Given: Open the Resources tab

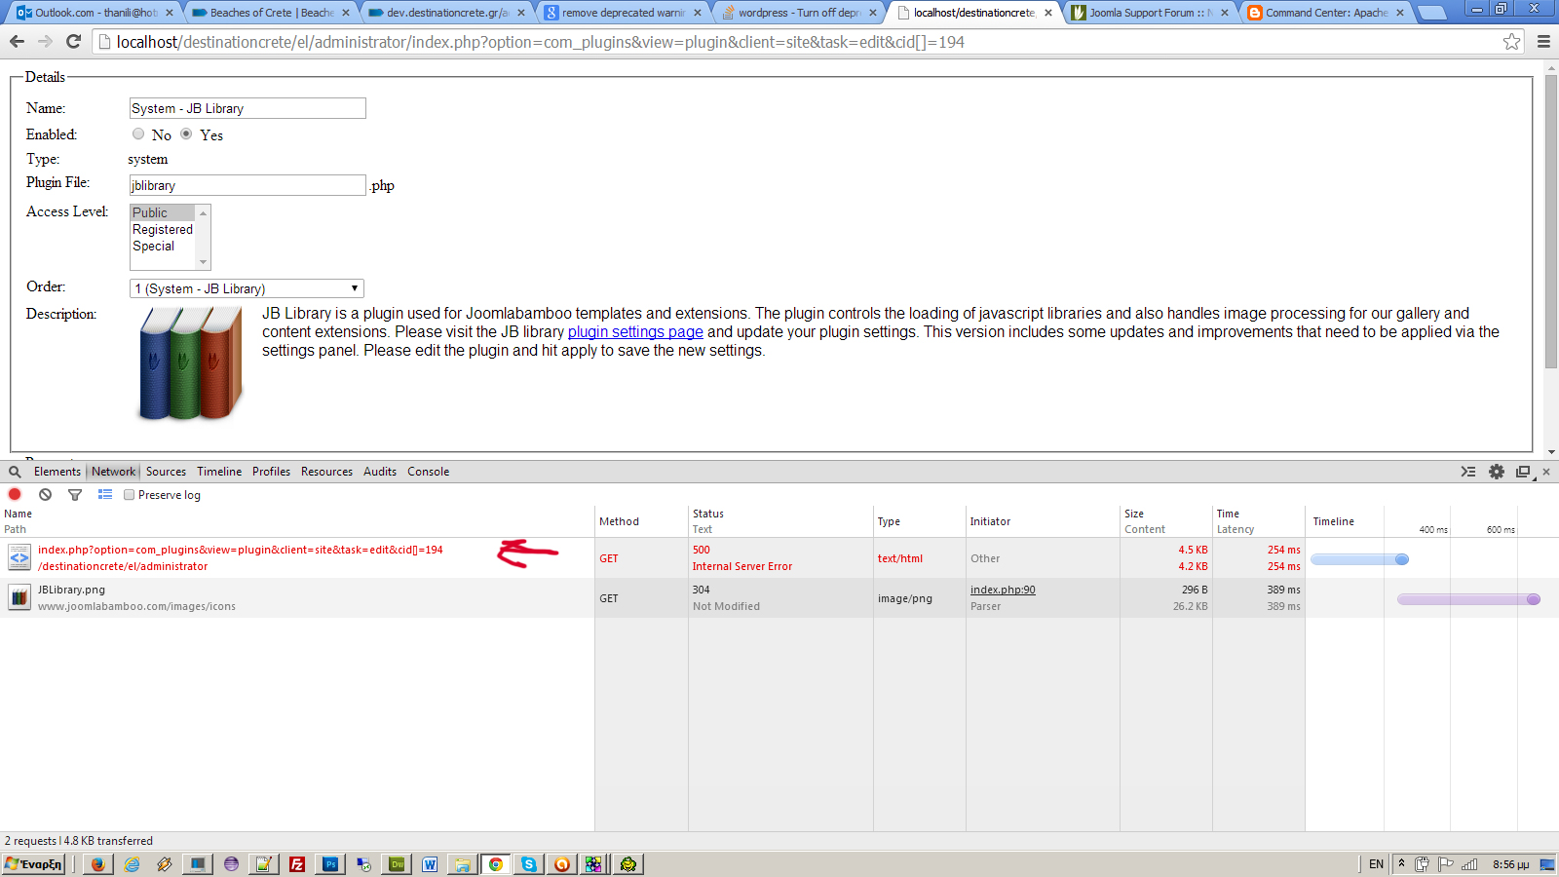Looking at the screenshot, I should [326, 472].
